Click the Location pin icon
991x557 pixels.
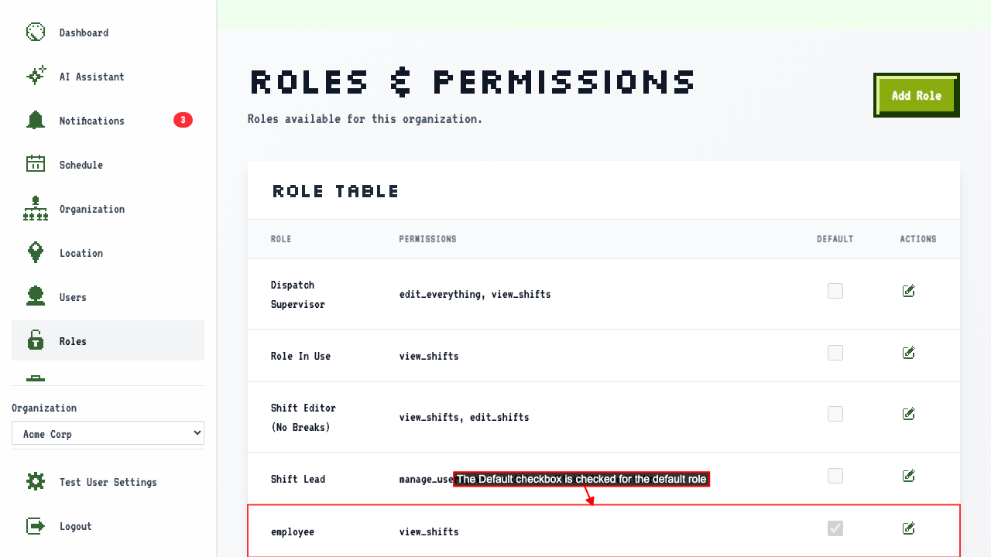tap(36, 252)
